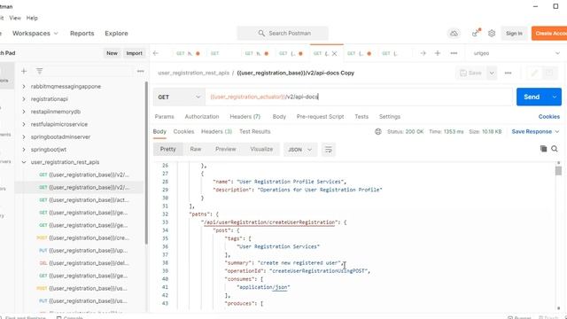This screenshot has width=567, height=319.
Task: Open Send button dropdown arrow
Action: click(555, 97)
